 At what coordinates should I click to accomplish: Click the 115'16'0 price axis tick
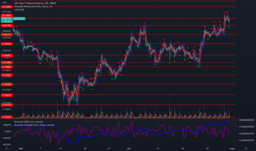pos(7,90)
